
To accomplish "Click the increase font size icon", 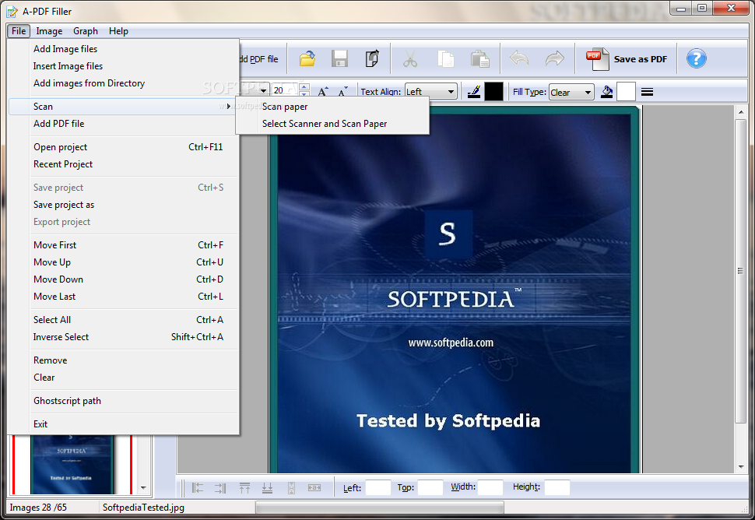I will click(x=323, y=91).
